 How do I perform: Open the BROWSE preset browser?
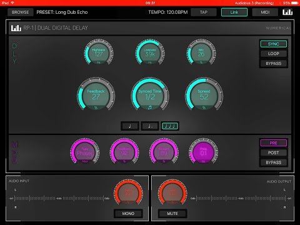coord(21,12)
